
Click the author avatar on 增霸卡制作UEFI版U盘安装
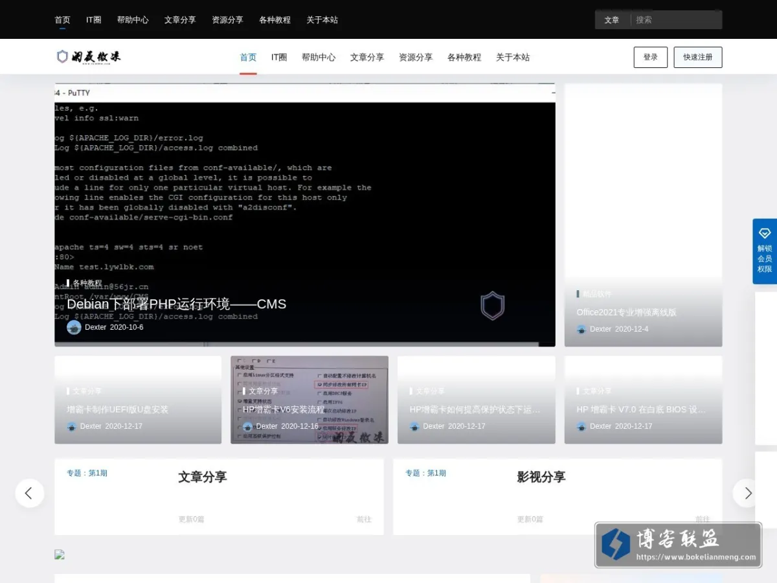click(71, 426)
